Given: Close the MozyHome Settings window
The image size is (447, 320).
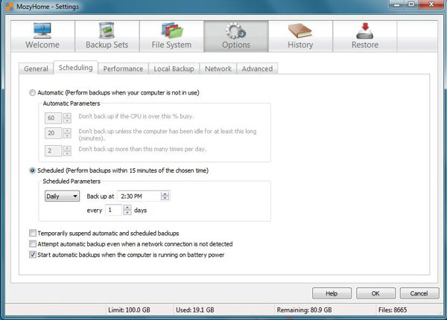Looking at the screenshot, I should [x=431, y=4].
